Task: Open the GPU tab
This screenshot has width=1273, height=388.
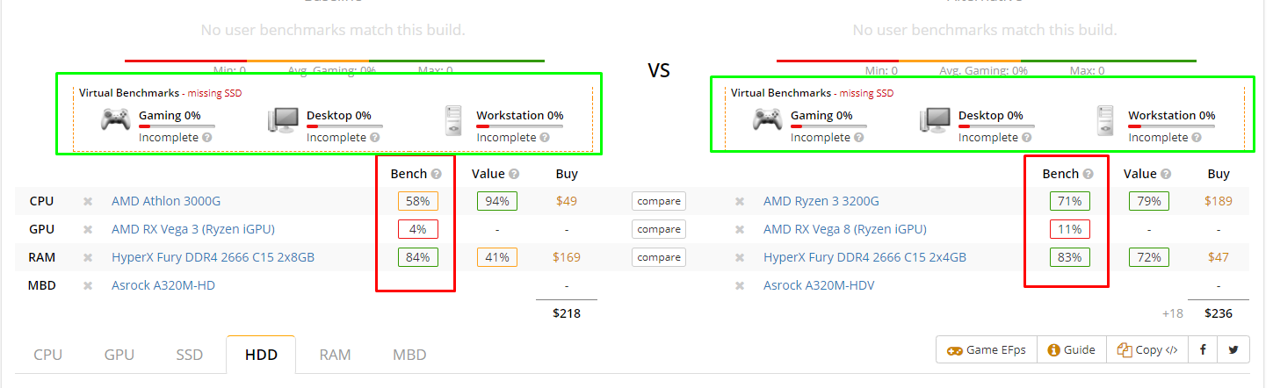Action: pyautogui.click(x=119, y=355)
